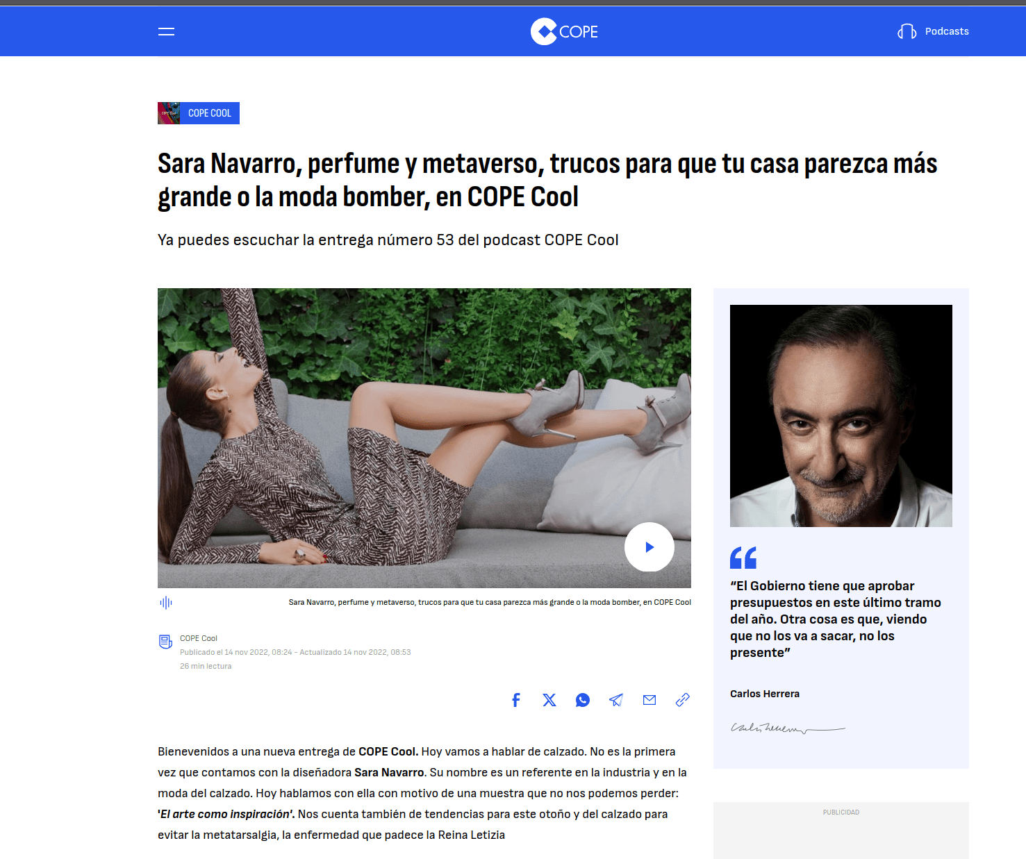This screenshot has width=1026, height=859.
Task: Copy the article link icon
Action: coord(683,700)
